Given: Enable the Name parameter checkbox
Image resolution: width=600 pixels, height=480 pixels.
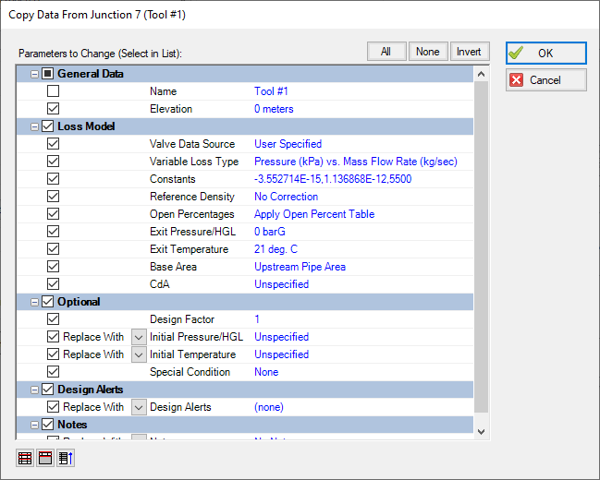Looking at the screenshot, I should [53, 91].
